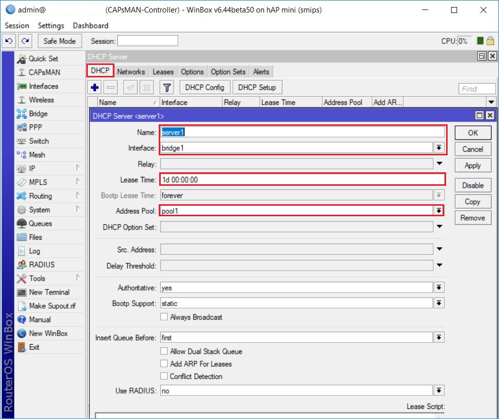Screen dimensions: 499x419
Task: Open column chooser dropdown in table header
Action: pyautogui.click(x=491, y=102)
